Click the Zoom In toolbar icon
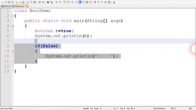Viewport: 196px width, 110px height. tap(56, 2)
